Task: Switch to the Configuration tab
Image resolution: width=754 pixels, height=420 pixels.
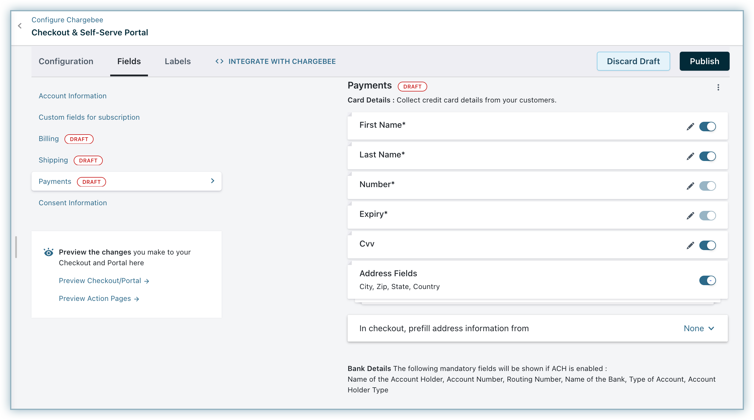Action: (x=66, y=61)
